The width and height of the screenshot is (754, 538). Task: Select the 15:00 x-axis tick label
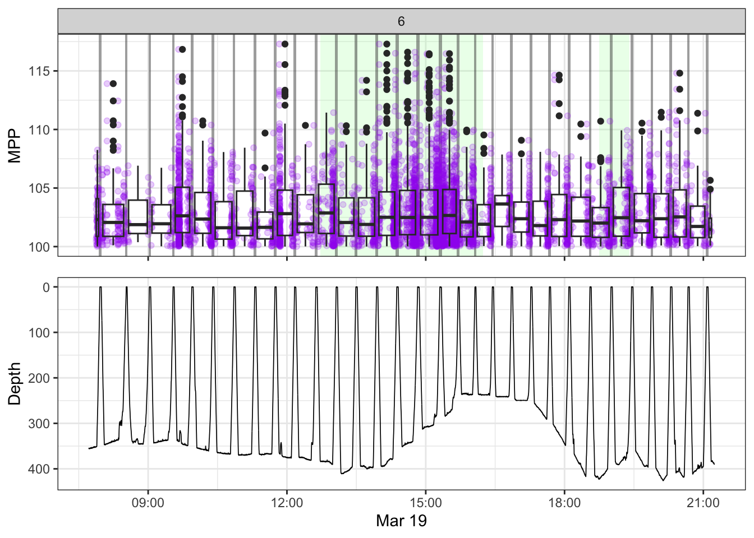[425, 503]
